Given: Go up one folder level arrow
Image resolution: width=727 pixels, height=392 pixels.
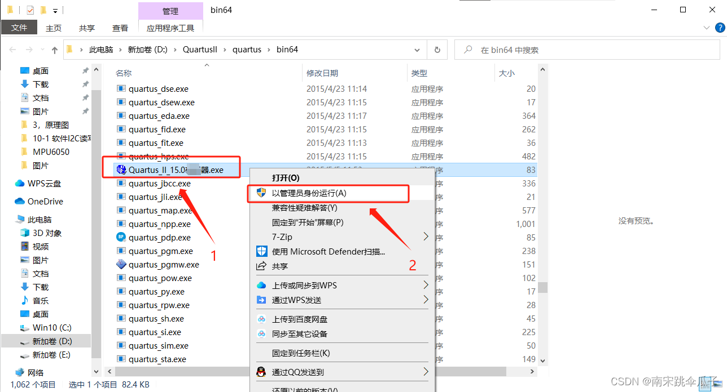Looking at the screenshot, I should point(55,50).
